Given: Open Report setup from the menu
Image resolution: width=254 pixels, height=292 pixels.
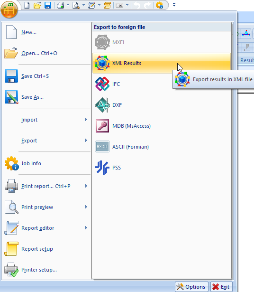Looking at the screenshot, I should point(46,249).
